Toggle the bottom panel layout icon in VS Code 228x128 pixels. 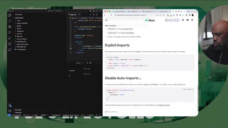coord(94,11)
